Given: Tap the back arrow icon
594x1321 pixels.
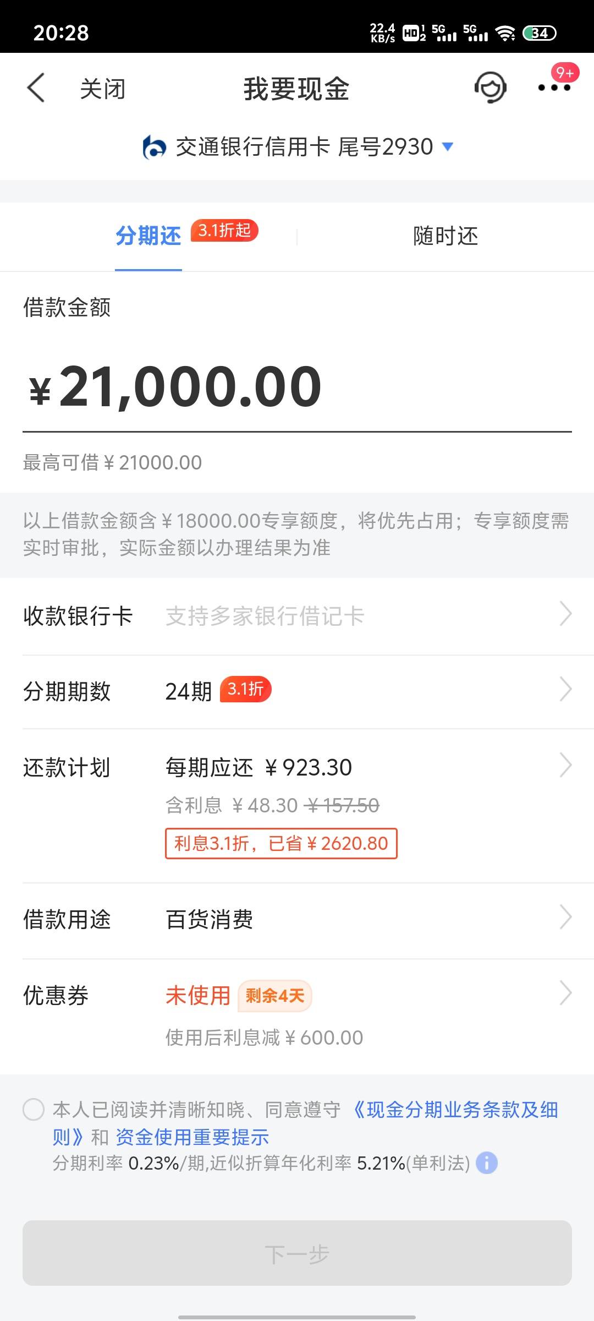Looking at the screenshot, I should click(x=36, y=88).
